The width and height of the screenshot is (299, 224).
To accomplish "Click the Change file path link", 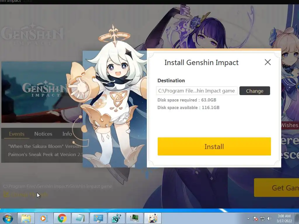I will [x=26, y=195].
